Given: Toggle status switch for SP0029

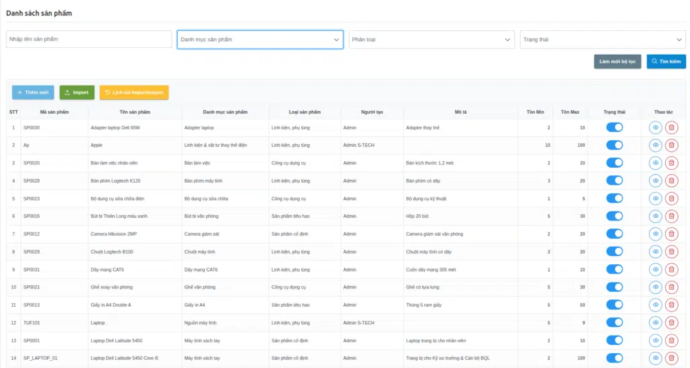Looking at the screenshot, I should pyautogui.click(x=615, y=251).
